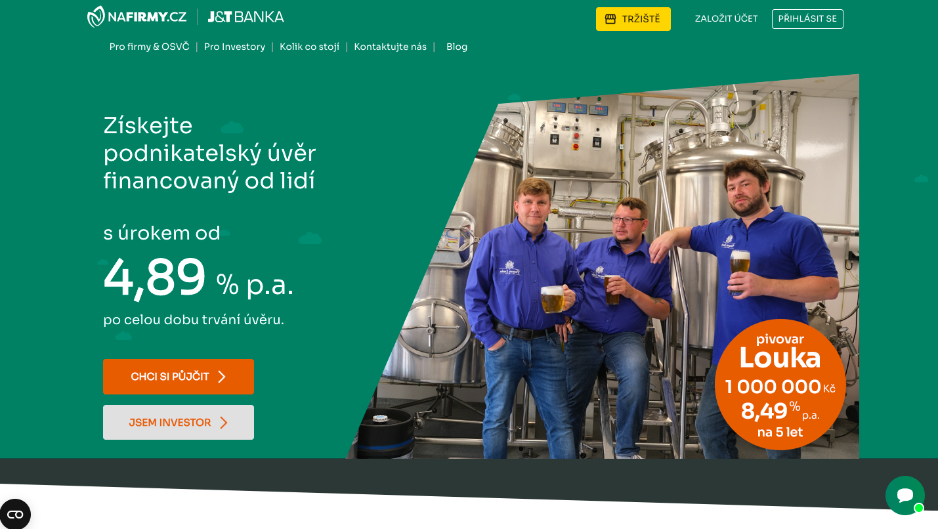Click the brewery hero photo of three men
Image resolution: width=938 pixels, height=529 pixels.
coord(603,266)
